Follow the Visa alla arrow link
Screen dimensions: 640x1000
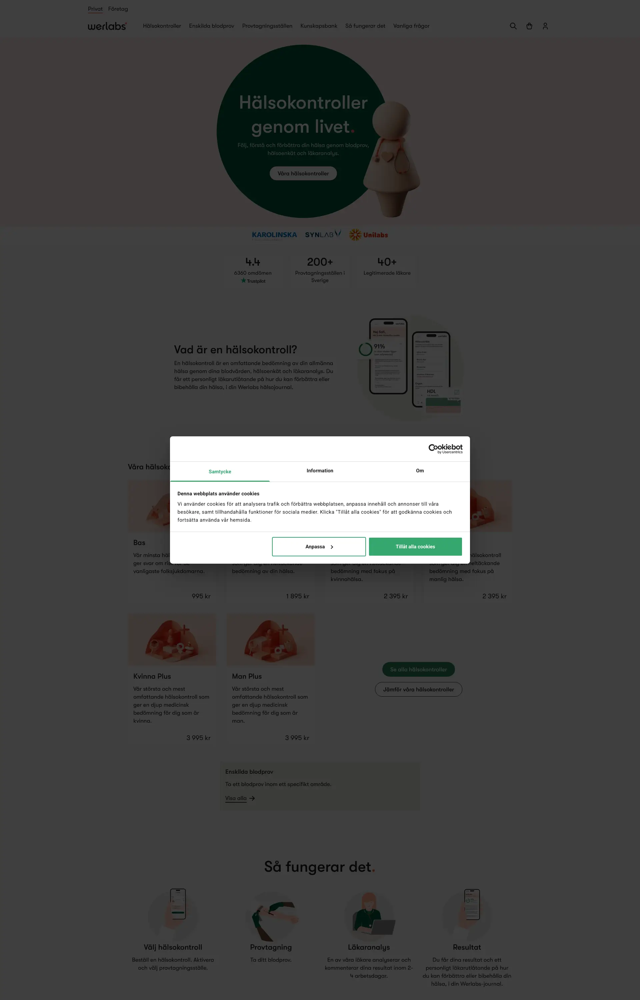click(x=240, y=798)
